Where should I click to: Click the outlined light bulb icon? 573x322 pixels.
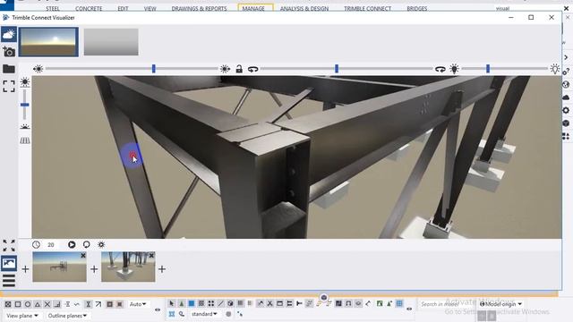555,69
